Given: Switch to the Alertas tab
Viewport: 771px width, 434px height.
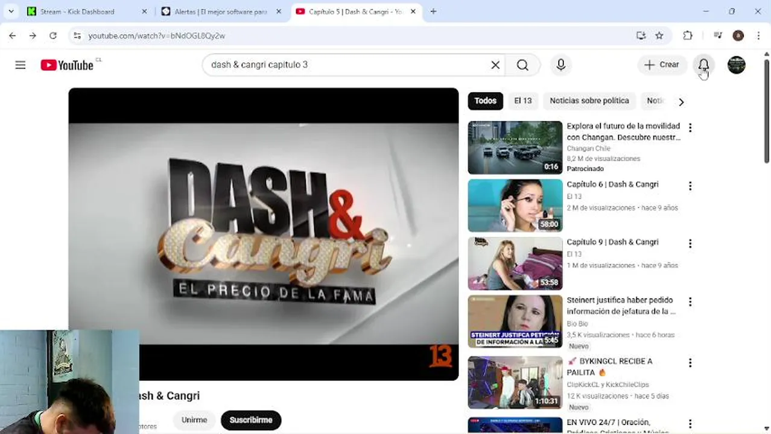Looking at the screenshot, I should tap(222, 11).
